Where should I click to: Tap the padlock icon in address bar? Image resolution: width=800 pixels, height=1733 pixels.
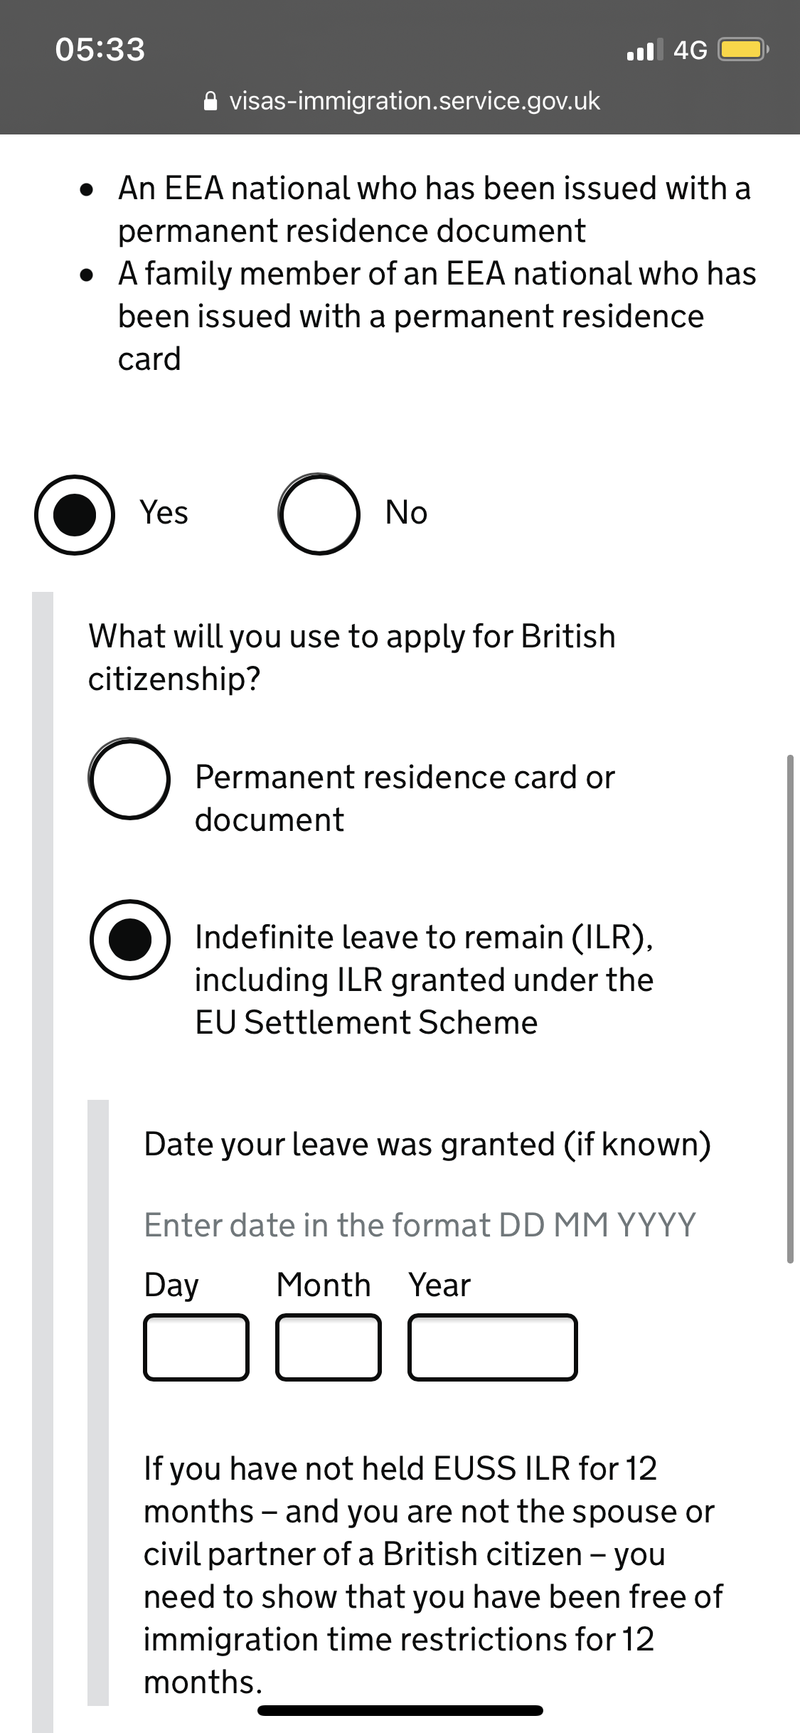tap(210, 102)
